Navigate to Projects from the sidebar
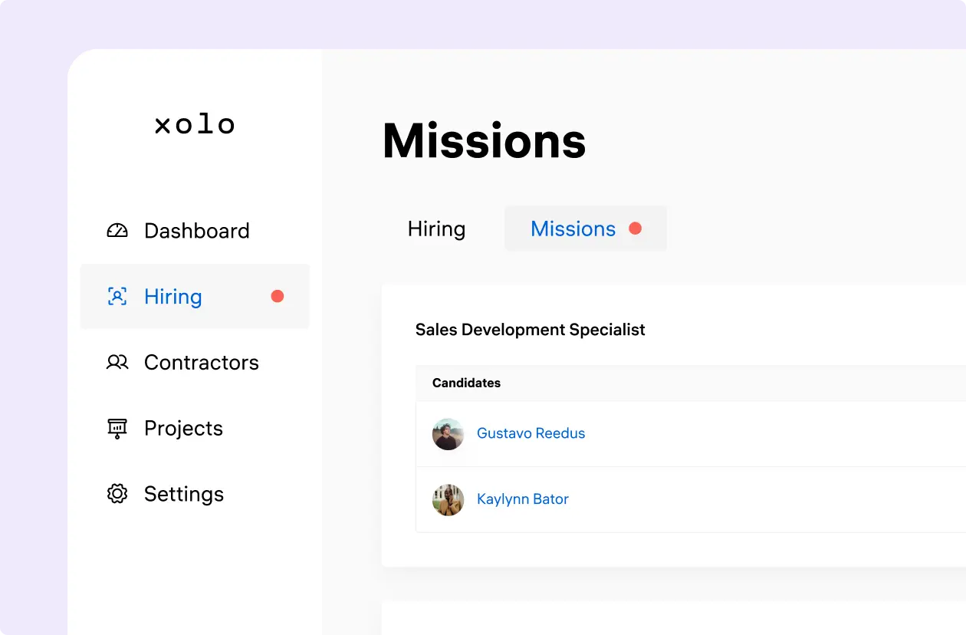Viewport: 966px width, 635px height. (x=183, y=428)
